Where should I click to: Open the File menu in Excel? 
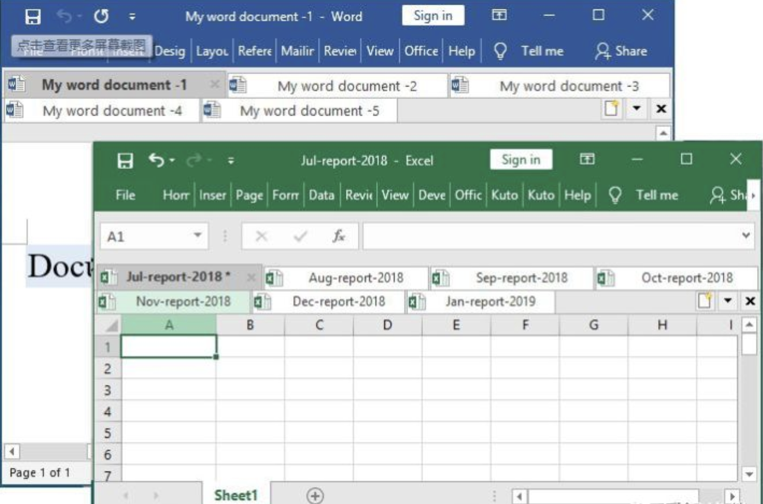[x=125, y=195]
